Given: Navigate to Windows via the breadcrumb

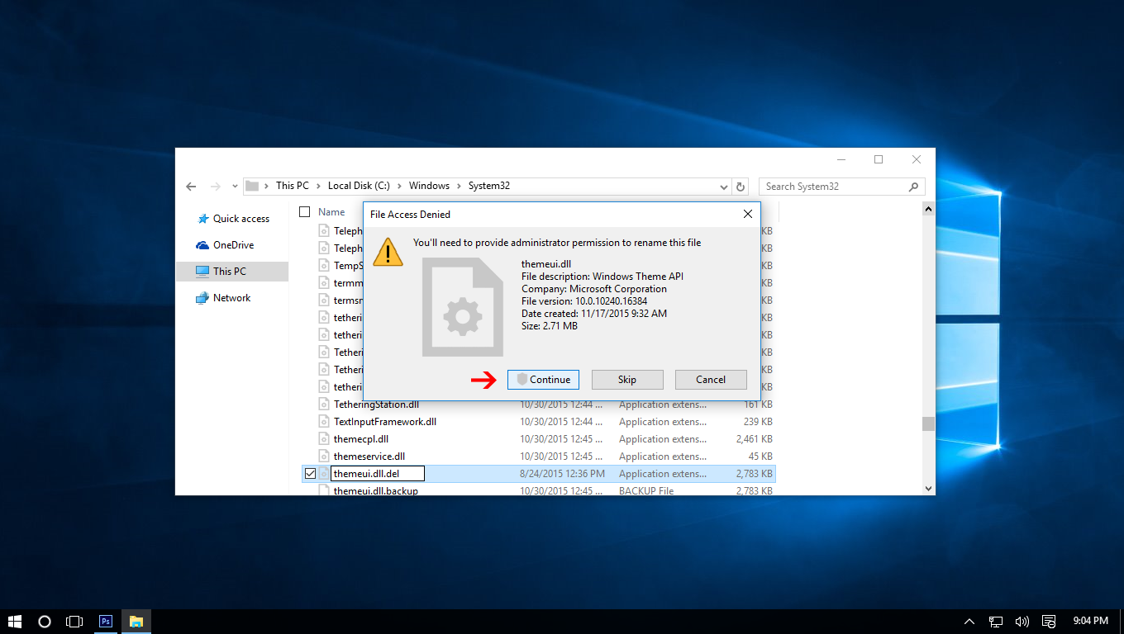Looking at the screenshot, I should point(429,186).
